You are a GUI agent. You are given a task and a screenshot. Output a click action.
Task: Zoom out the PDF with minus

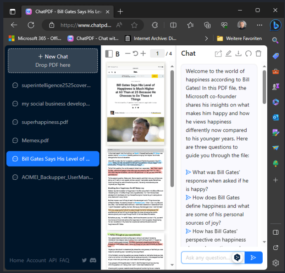[x=127, y=53]
